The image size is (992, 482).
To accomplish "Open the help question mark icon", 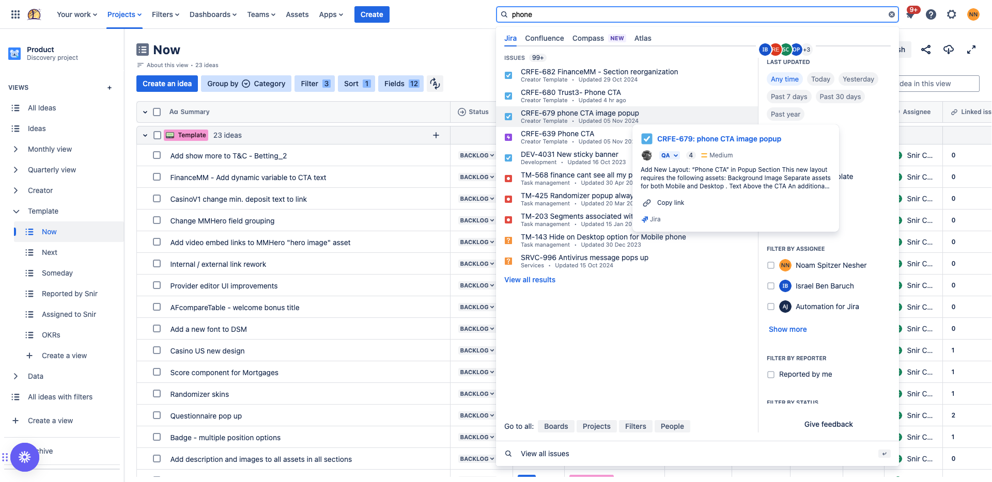I will pyautogui.click(x=931, y=14).
